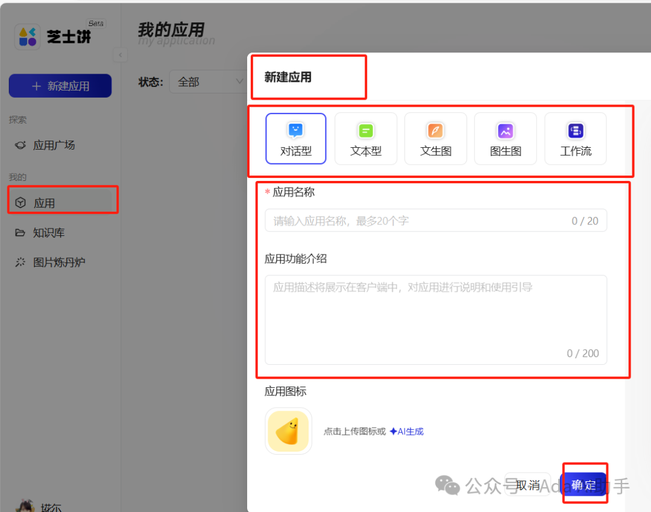Click the WeChat 公众号 watermark icon
The image size is (651, 512).
coord(447,485)
